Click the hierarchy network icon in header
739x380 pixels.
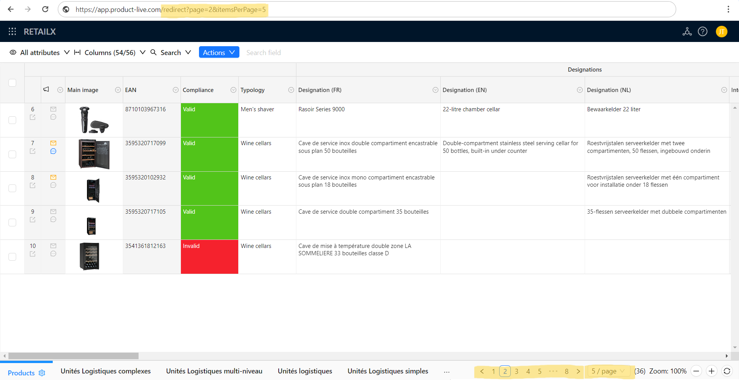pyautogui.click(x=687, y=32)
